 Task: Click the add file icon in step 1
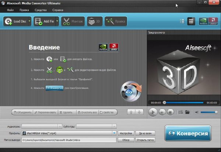63,59
